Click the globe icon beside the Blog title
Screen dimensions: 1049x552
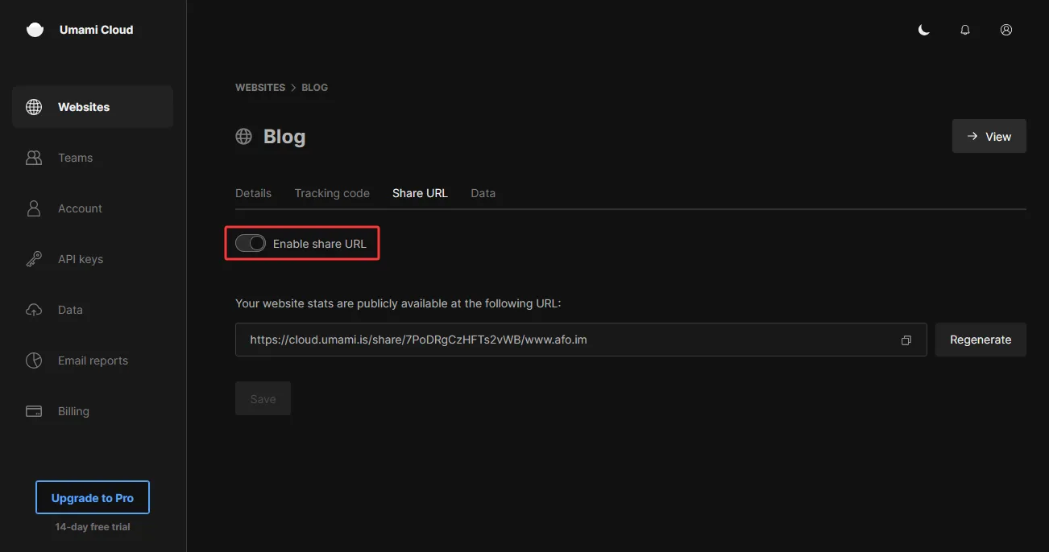(243, 137)
